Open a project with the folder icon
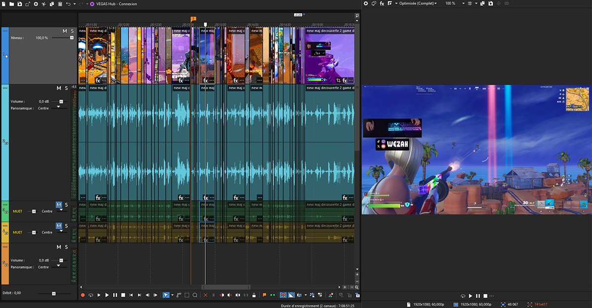The height and width of the screenshot is (308, 592). pyautogui.click(x=11, y=3)
